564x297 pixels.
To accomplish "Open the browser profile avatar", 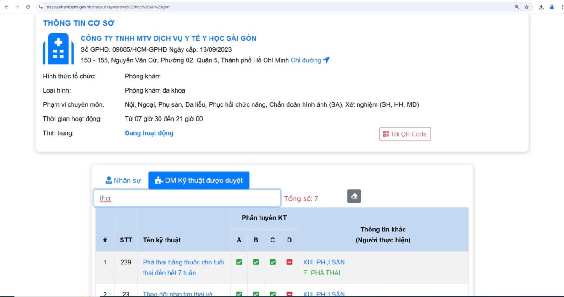I will [x=552, y=7].
